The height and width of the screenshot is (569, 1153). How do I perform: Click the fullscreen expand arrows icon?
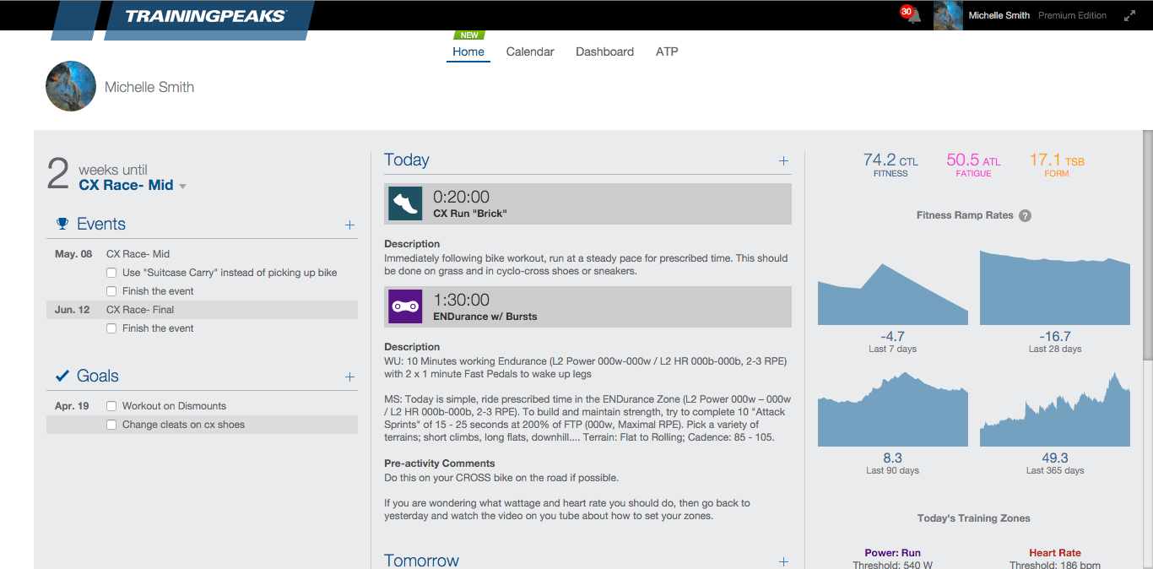pos(1129,15)
